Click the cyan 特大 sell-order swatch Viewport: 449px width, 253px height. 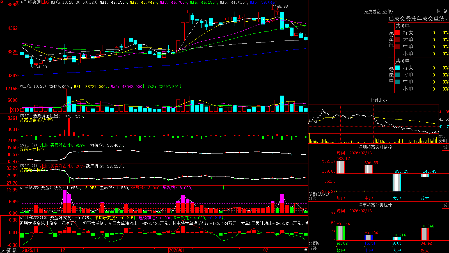(397, 68)
